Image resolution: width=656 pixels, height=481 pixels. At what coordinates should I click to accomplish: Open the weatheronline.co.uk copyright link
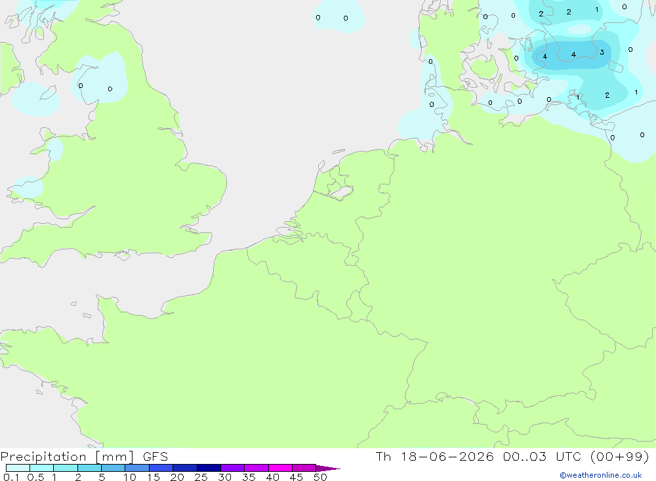pos(600,475)
